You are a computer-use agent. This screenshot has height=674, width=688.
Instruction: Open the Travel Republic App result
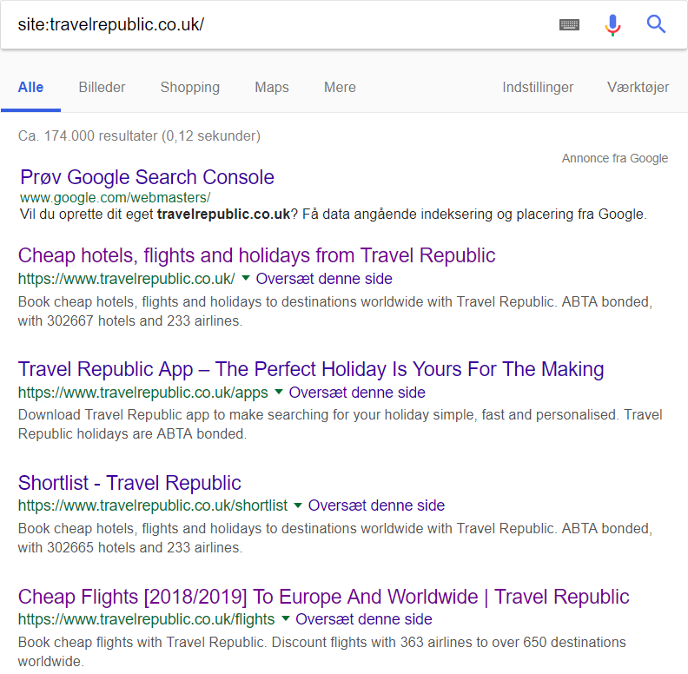(x=311, y=369)
